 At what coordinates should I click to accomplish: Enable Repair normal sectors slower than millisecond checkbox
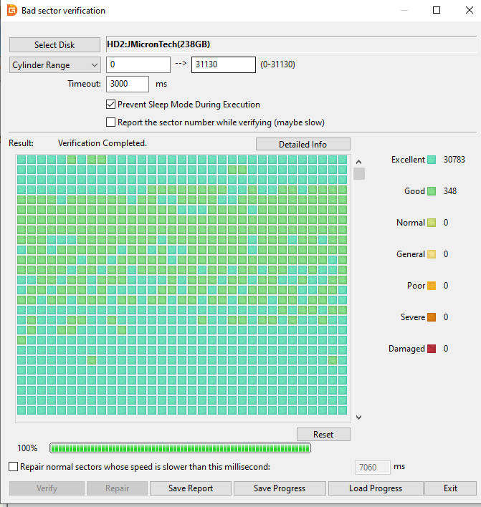click(14, 467)
